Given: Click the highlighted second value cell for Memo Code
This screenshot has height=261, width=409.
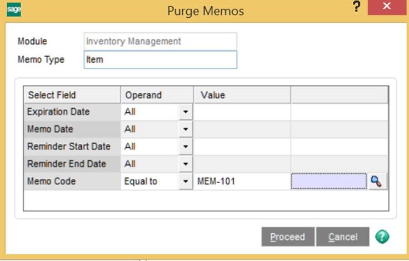Looking at the screenshot, I should pyautogui.click(x=329, y=181).
